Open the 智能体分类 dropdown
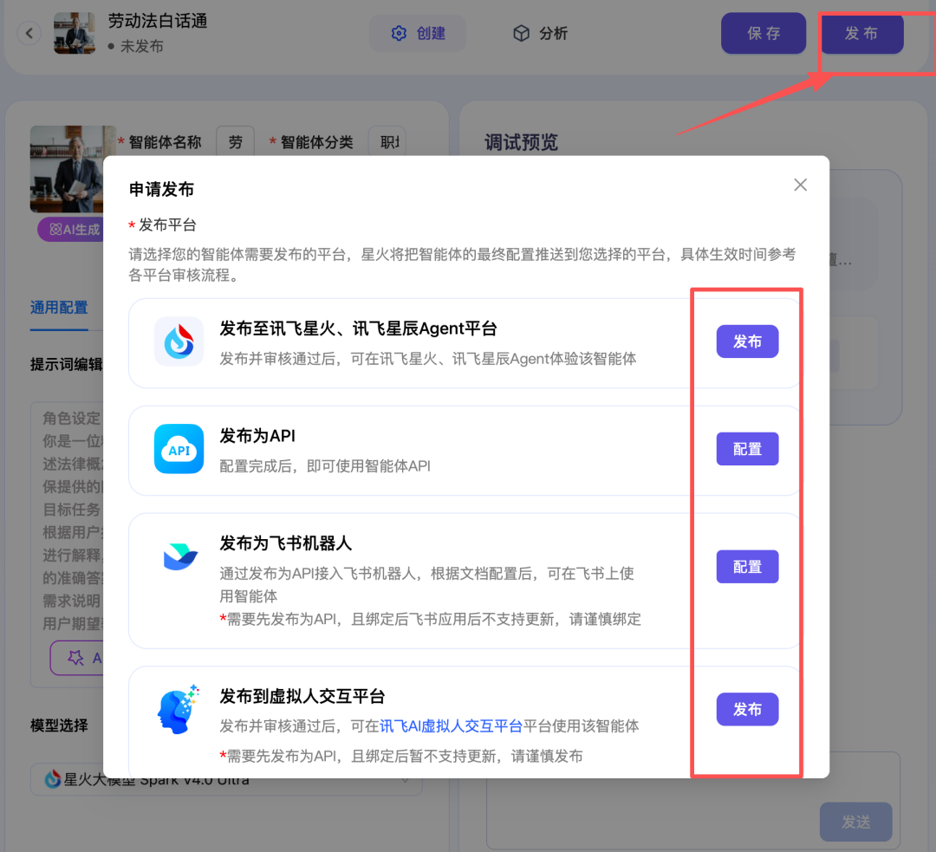The width and height of the screenshot is (936, 852). [x=387, y=142]
